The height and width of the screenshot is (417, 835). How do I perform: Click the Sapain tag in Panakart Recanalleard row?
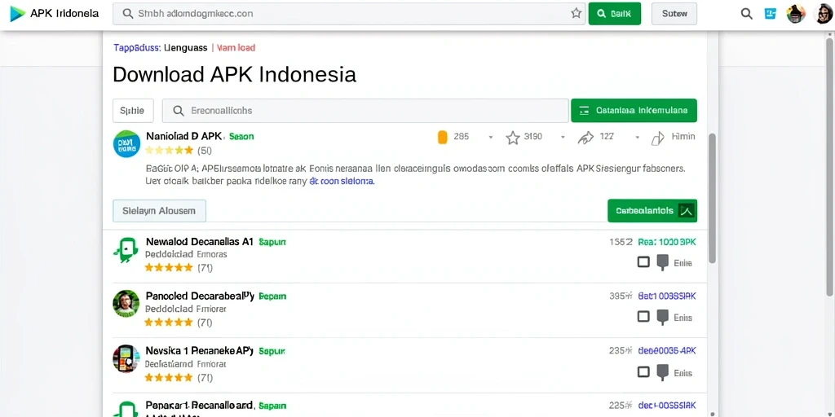pyautogui.click(x=272, y=406)
